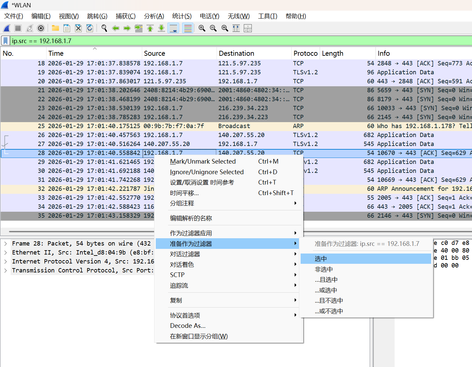Open the 无线(W) menu
Viewport: 472px width, 367px height.
tap(239, 16)
